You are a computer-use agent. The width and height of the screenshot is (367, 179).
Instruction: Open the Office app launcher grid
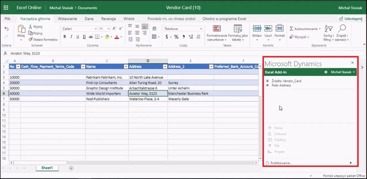coord(6,8)
